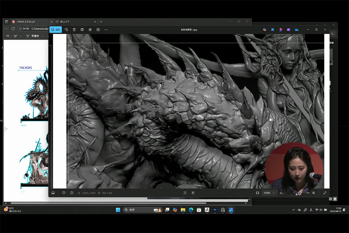Viewport: 349px width, 233px height.
Task: Delete the image using the trash icon
Action: click(74, 30)
